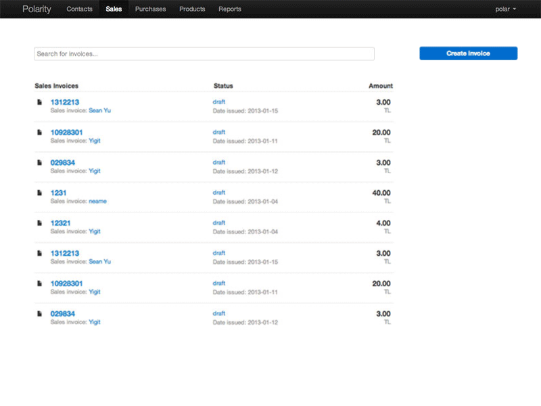541x406 pixels.
Task: Select the document icon for invoice 029834
Action: (39, 162)
